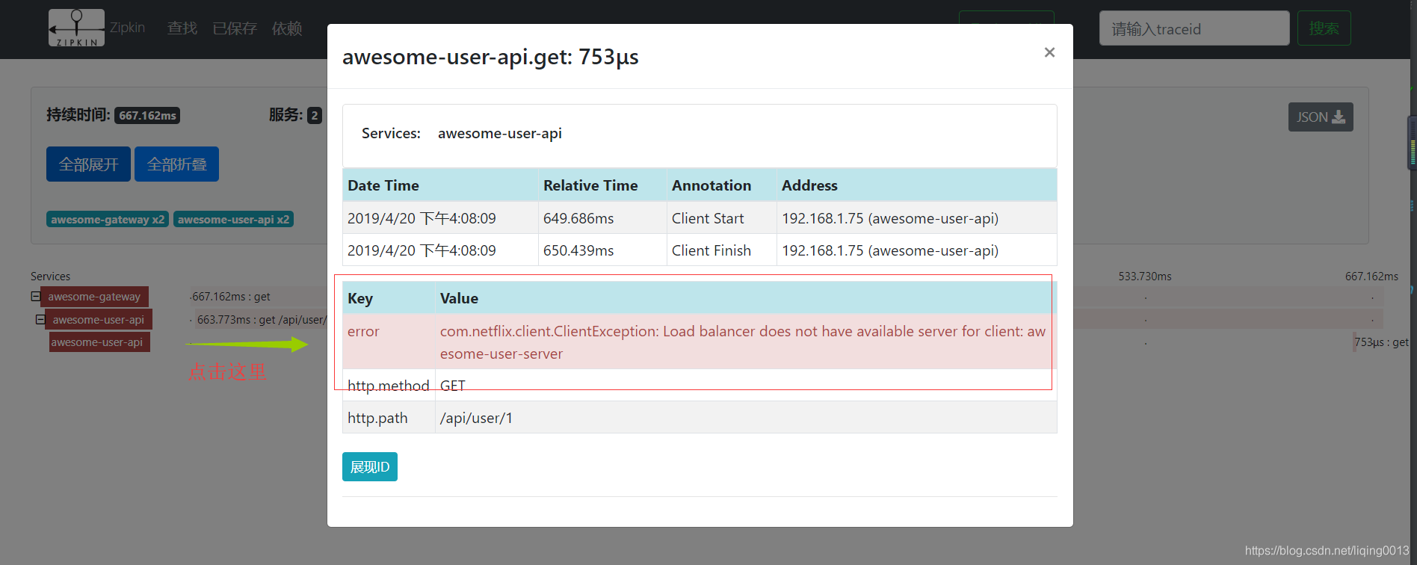Focus the traceid input field

click(1194, 28)
